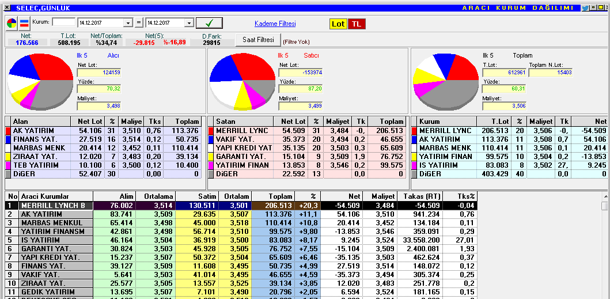This screenshot has width=610, height=299.
Task: Click YATIRIM FINAN in the Kurum table
Action: coord(446,157)
